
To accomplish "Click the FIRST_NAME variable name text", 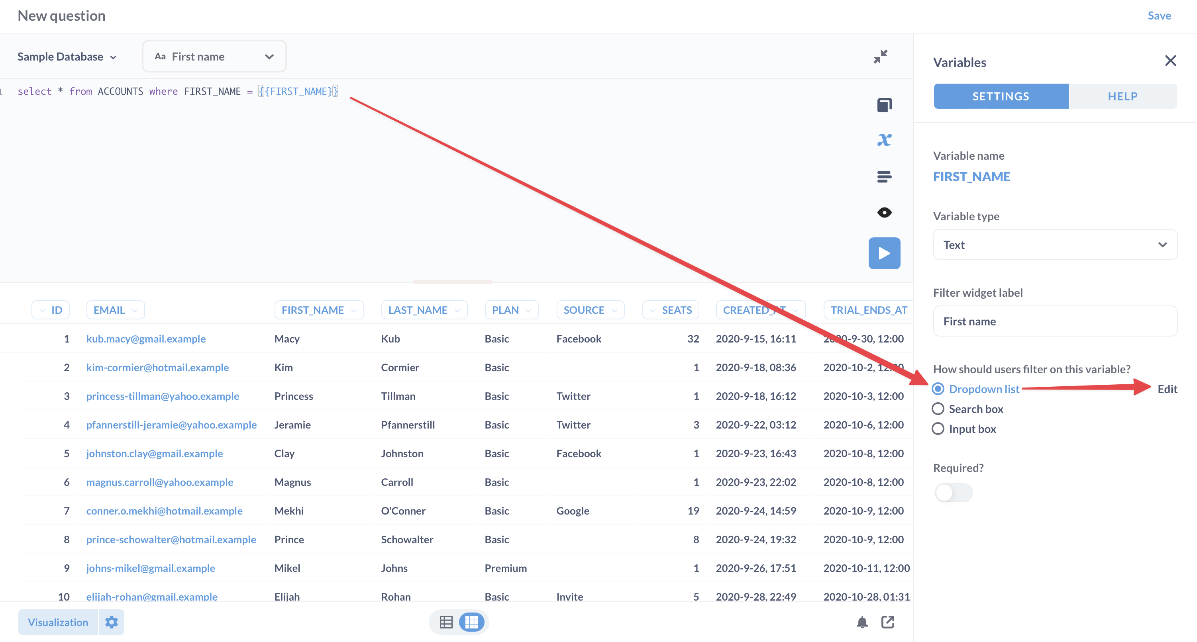I will (971, 176).
